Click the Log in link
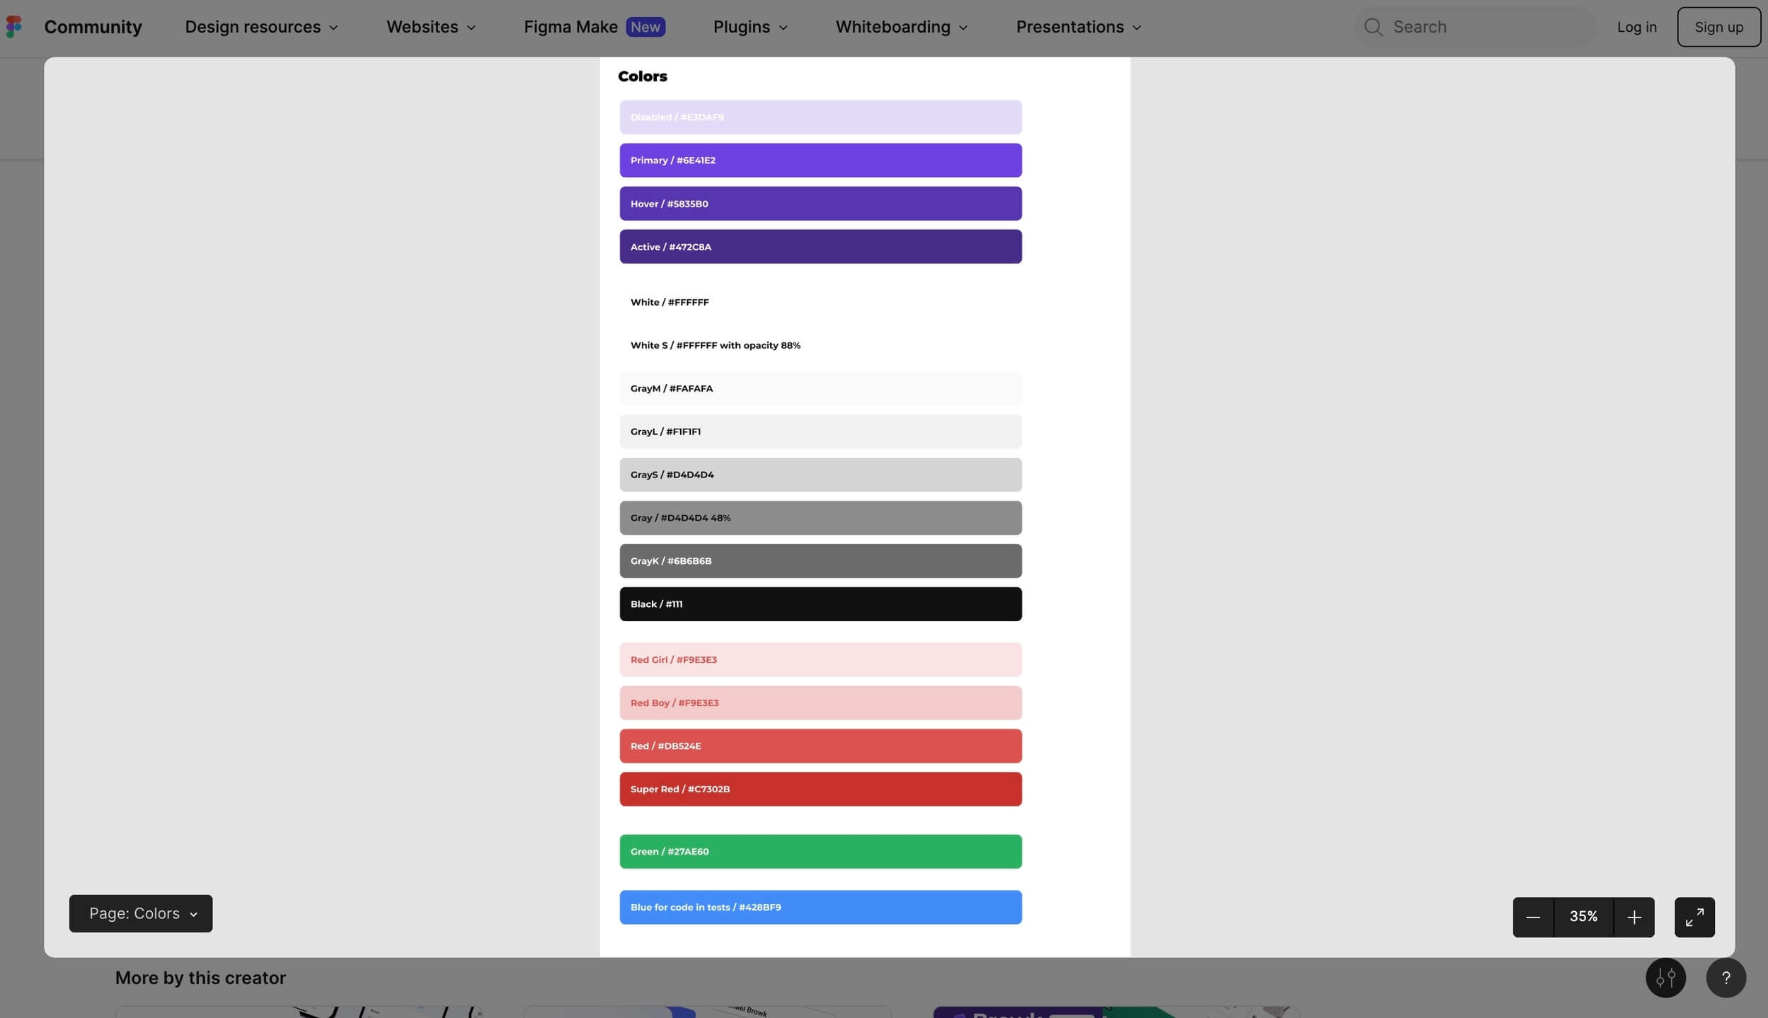 click(1636, 27)
